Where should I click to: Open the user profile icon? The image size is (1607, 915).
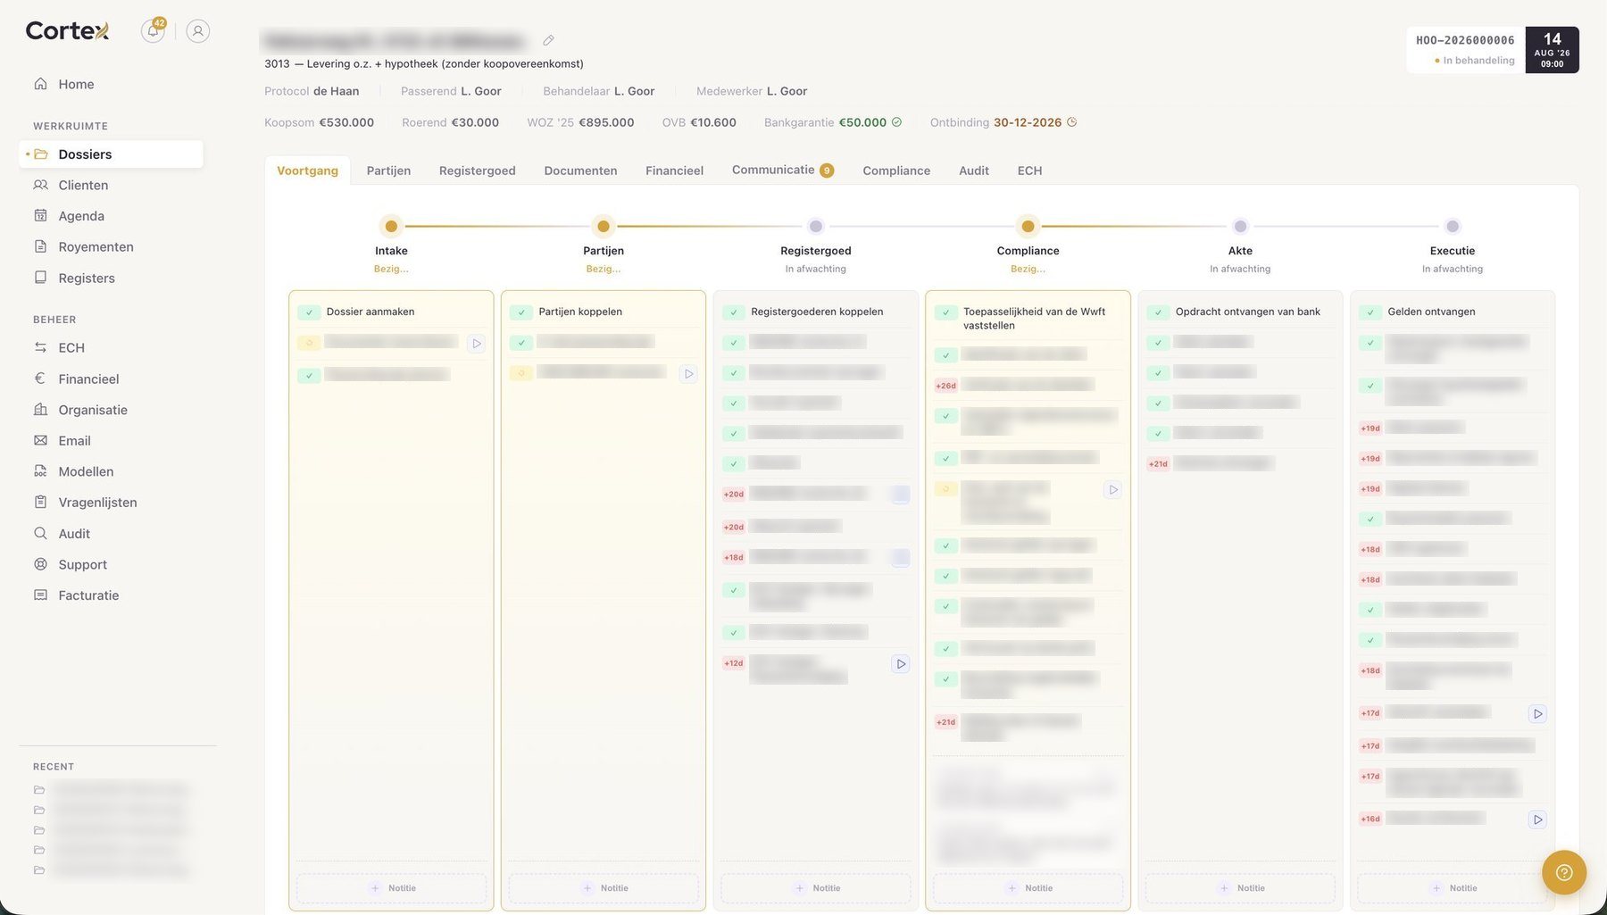[x=198, y=31]
